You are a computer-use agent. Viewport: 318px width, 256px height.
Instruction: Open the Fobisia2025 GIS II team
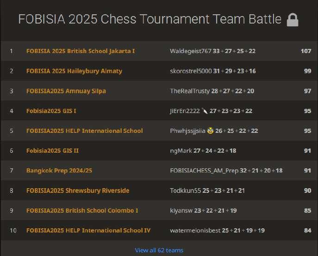point(52,150)
